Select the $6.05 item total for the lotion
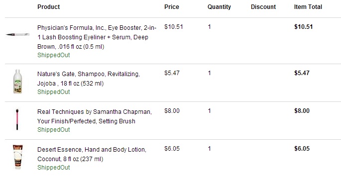This screenshot has height=182, width=341. click(x=302, y=149)
